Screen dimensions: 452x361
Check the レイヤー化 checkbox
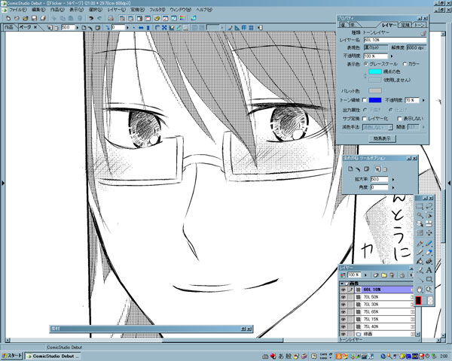365,119
